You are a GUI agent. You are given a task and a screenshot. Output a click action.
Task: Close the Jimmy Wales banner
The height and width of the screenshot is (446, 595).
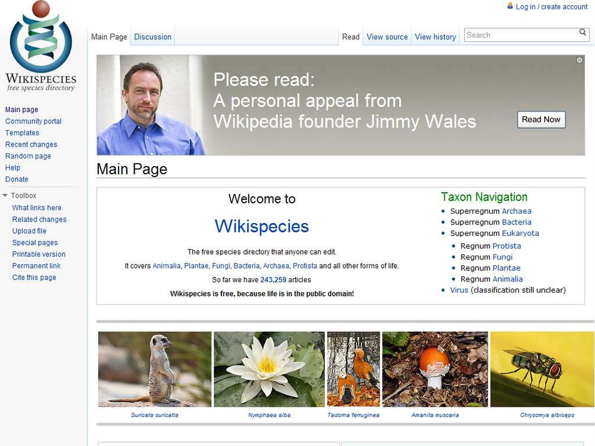click(x=579, y=60)
